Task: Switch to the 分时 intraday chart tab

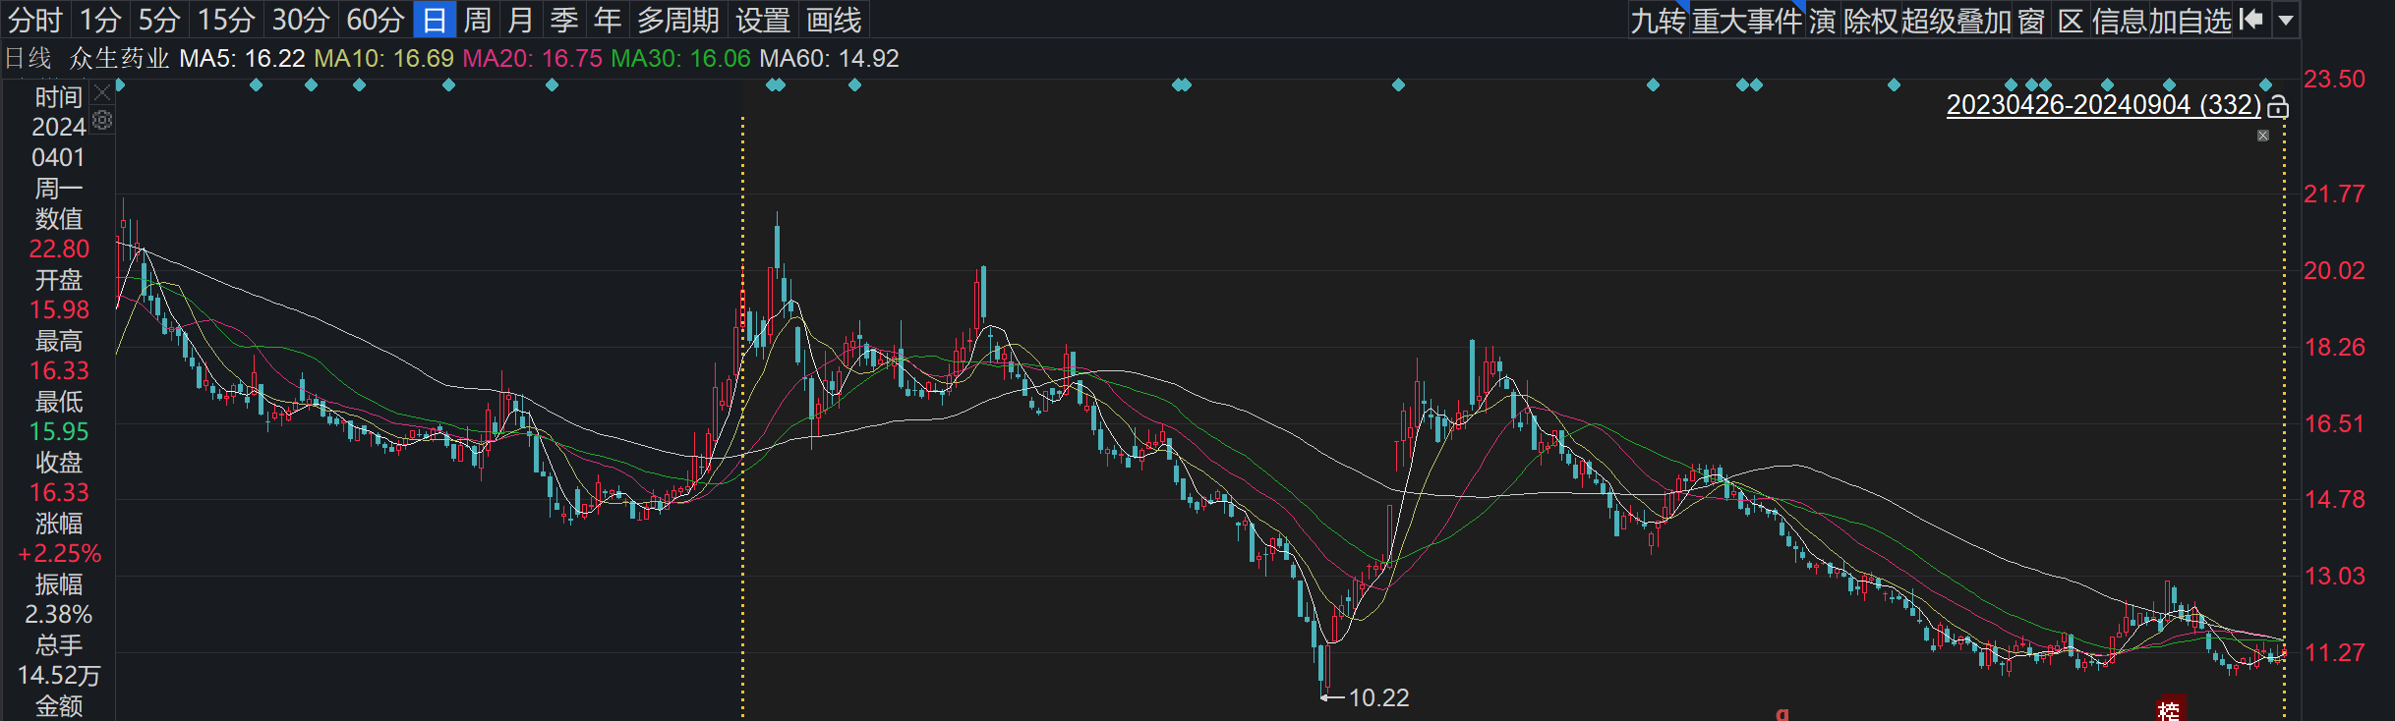Action: coord(35,20)
